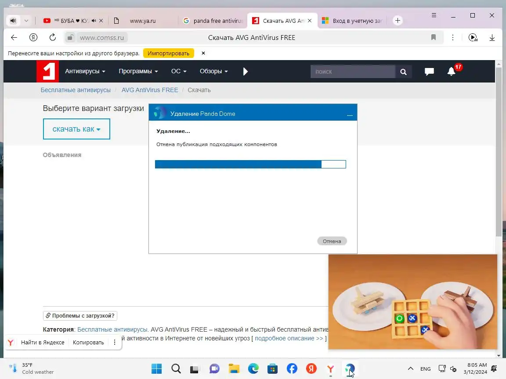Open browser downloads arrow icon
This screenshot has height=379, width=506.
click(x=492, y=38)
